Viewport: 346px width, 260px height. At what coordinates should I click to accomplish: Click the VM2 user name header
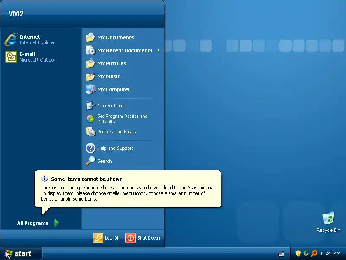tap(16, 14)
